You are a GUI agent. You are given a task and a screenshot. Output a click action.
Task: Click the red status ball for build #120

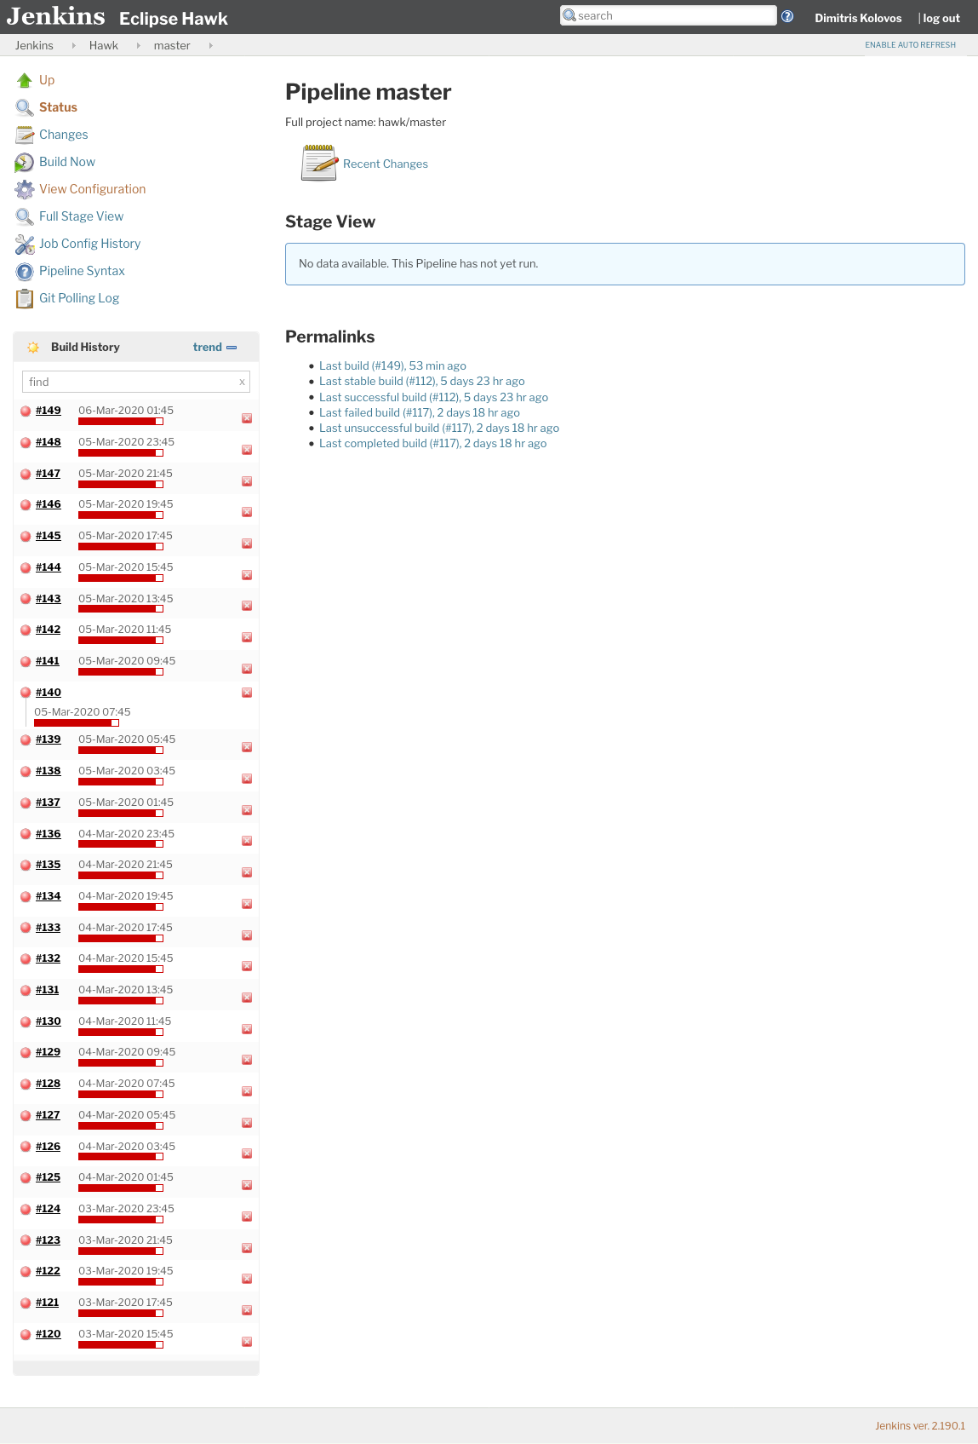pos(26,1334)
